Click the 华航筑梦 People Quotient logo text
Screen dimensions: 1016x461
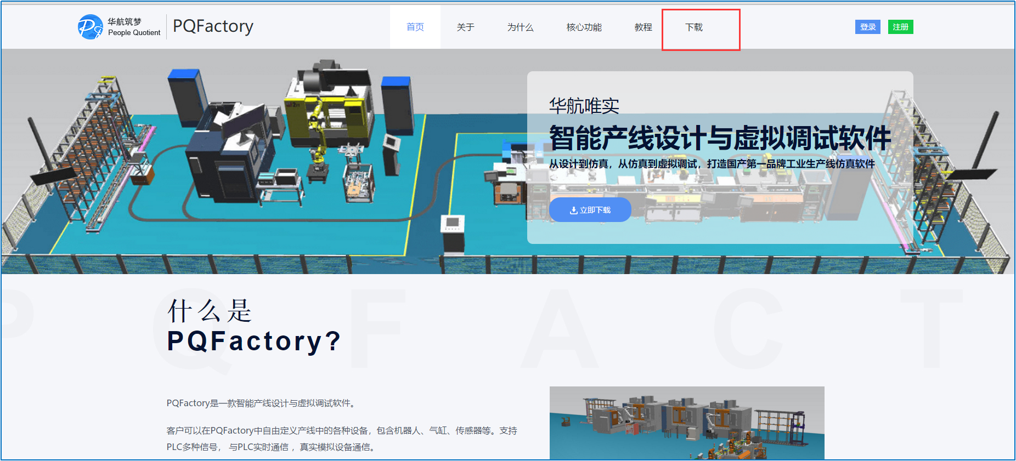[x=134, y=27]
